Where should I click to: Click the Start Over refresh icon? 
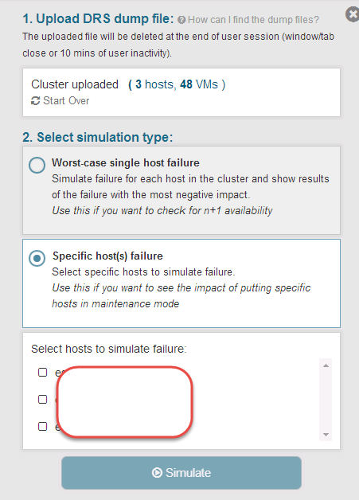point(35,101)
